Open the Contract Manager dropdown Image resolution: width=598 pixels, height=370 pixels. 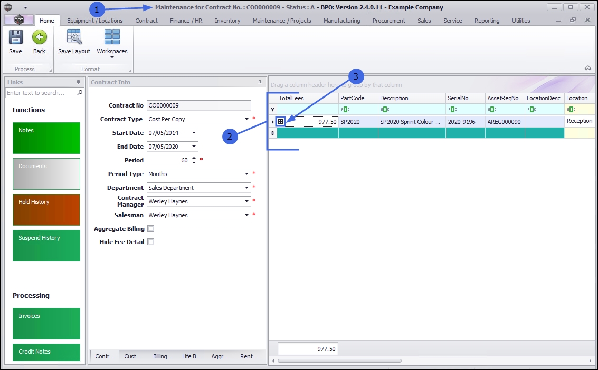pos(246,201)
